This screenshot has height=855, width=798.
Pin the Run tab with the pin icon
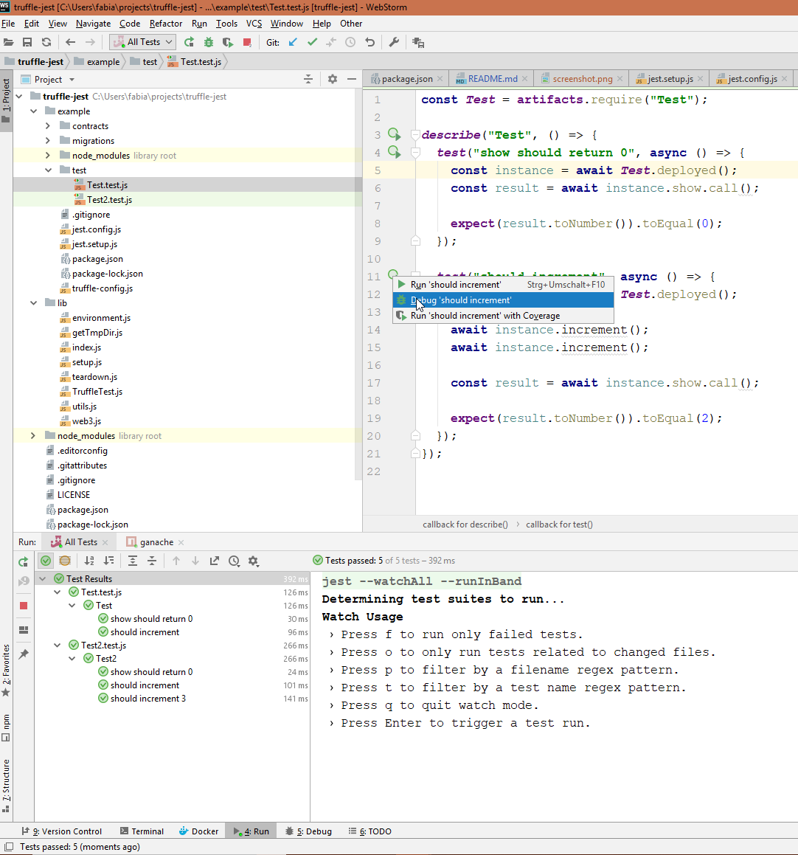24,654
